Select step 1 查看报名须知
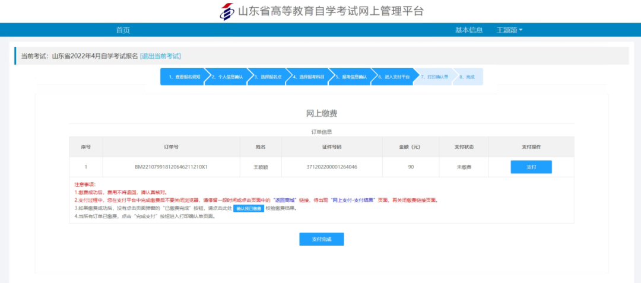This screenshot has width=641, height=283. click(183, 77)
